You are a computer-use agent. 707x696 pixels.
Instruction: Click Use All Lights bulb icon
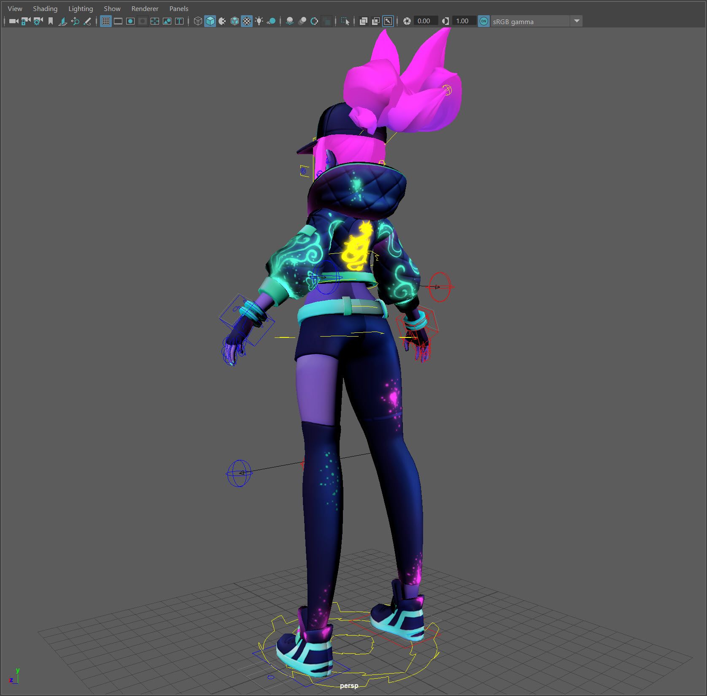click(x=259, y=21)
